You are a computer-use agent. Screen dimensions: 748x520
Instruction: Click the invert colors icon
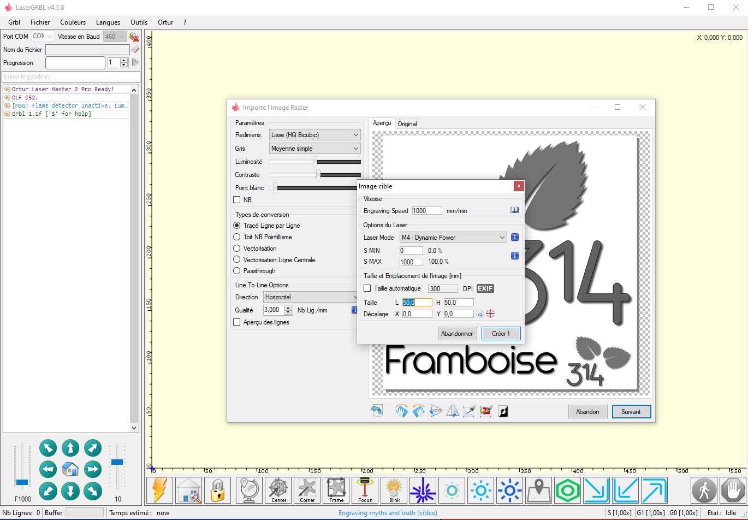point(503,411)
